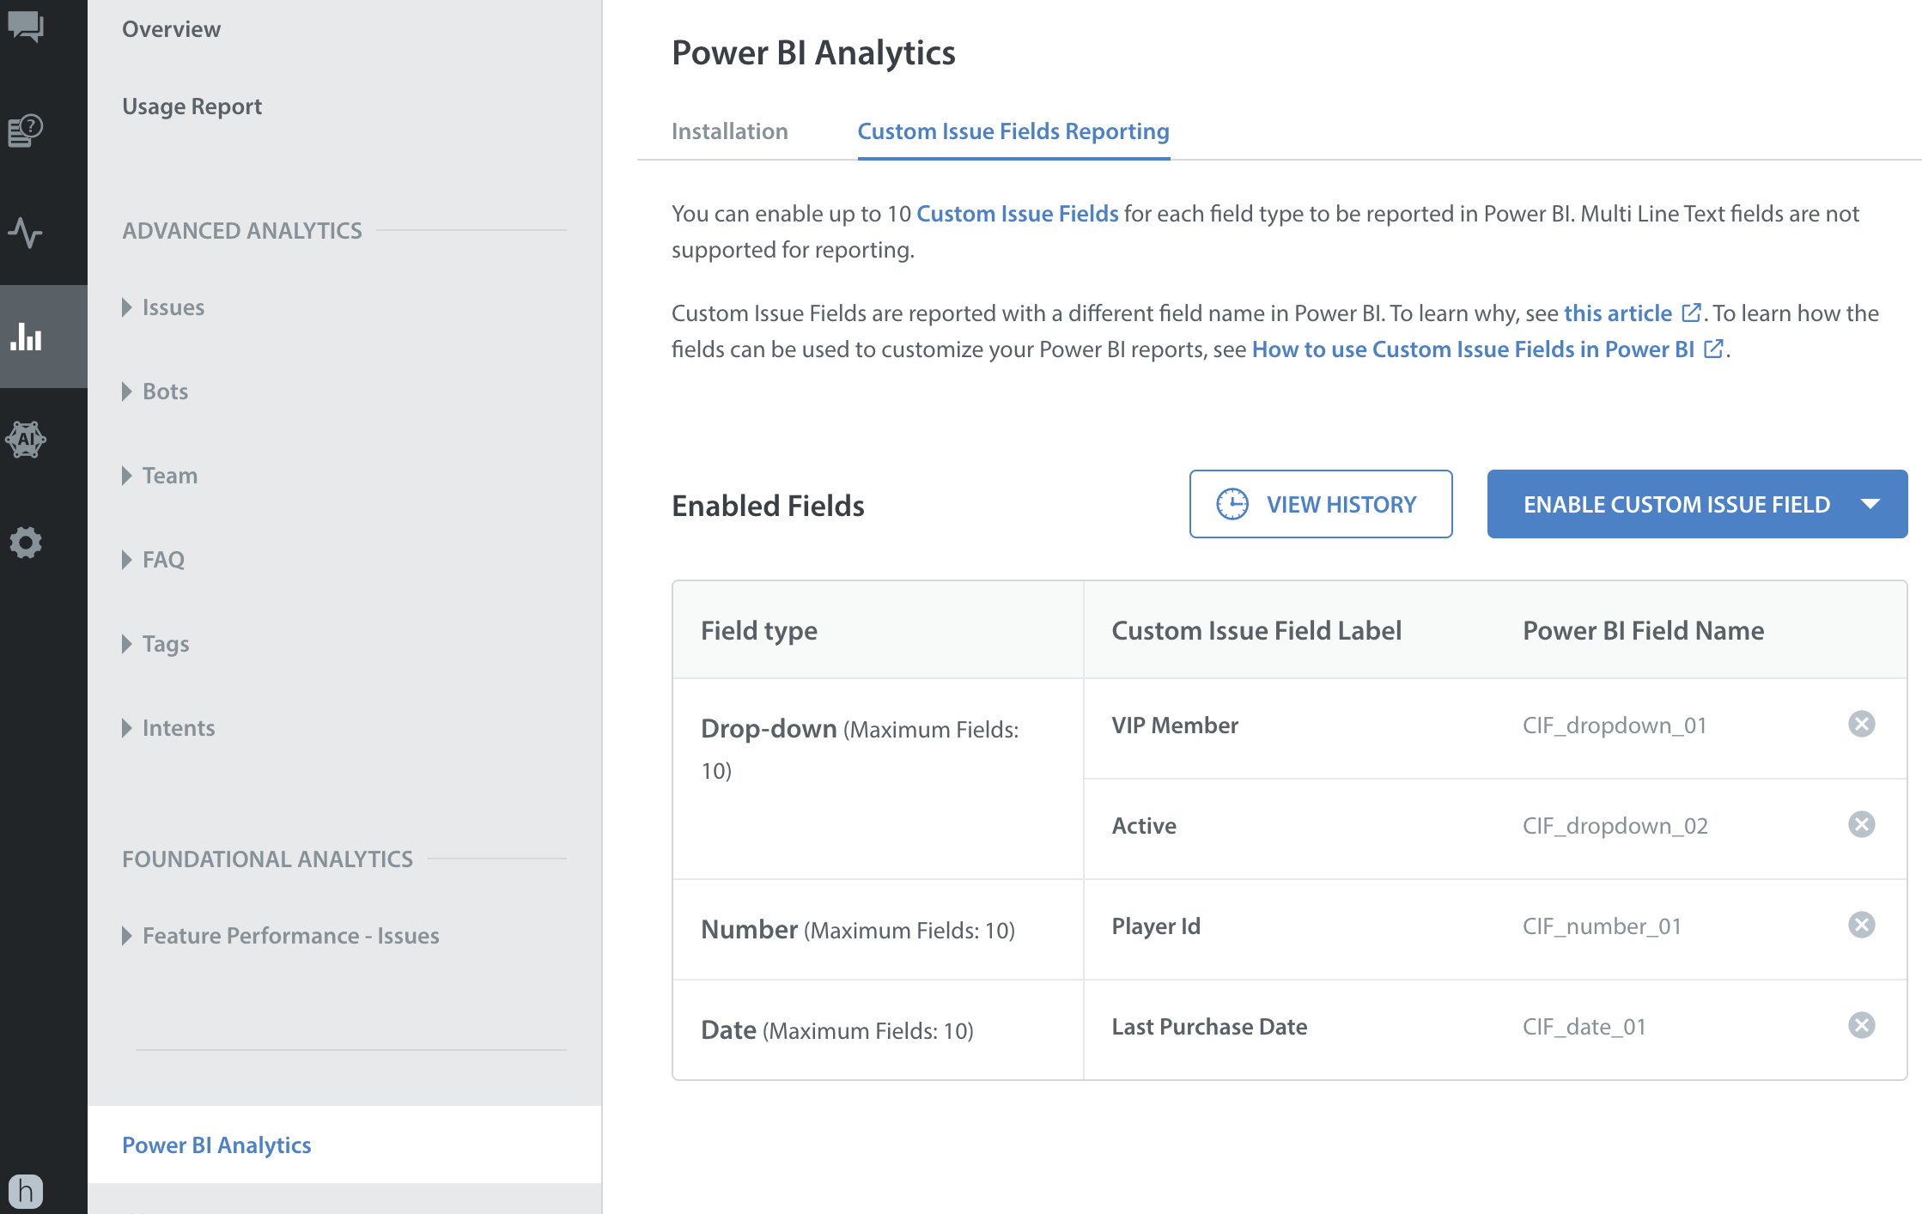Open the Enable Custom Issue Field dropdown arrow
The height and width of the screenshot is (1214, 1922).
tap(1870, 504)
